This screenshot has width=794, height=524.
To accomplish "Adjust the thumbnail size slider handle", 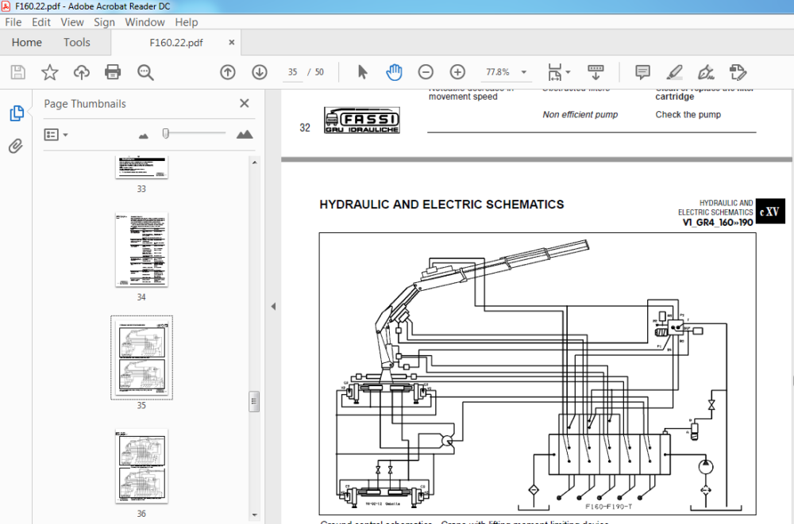I will 166,133.
